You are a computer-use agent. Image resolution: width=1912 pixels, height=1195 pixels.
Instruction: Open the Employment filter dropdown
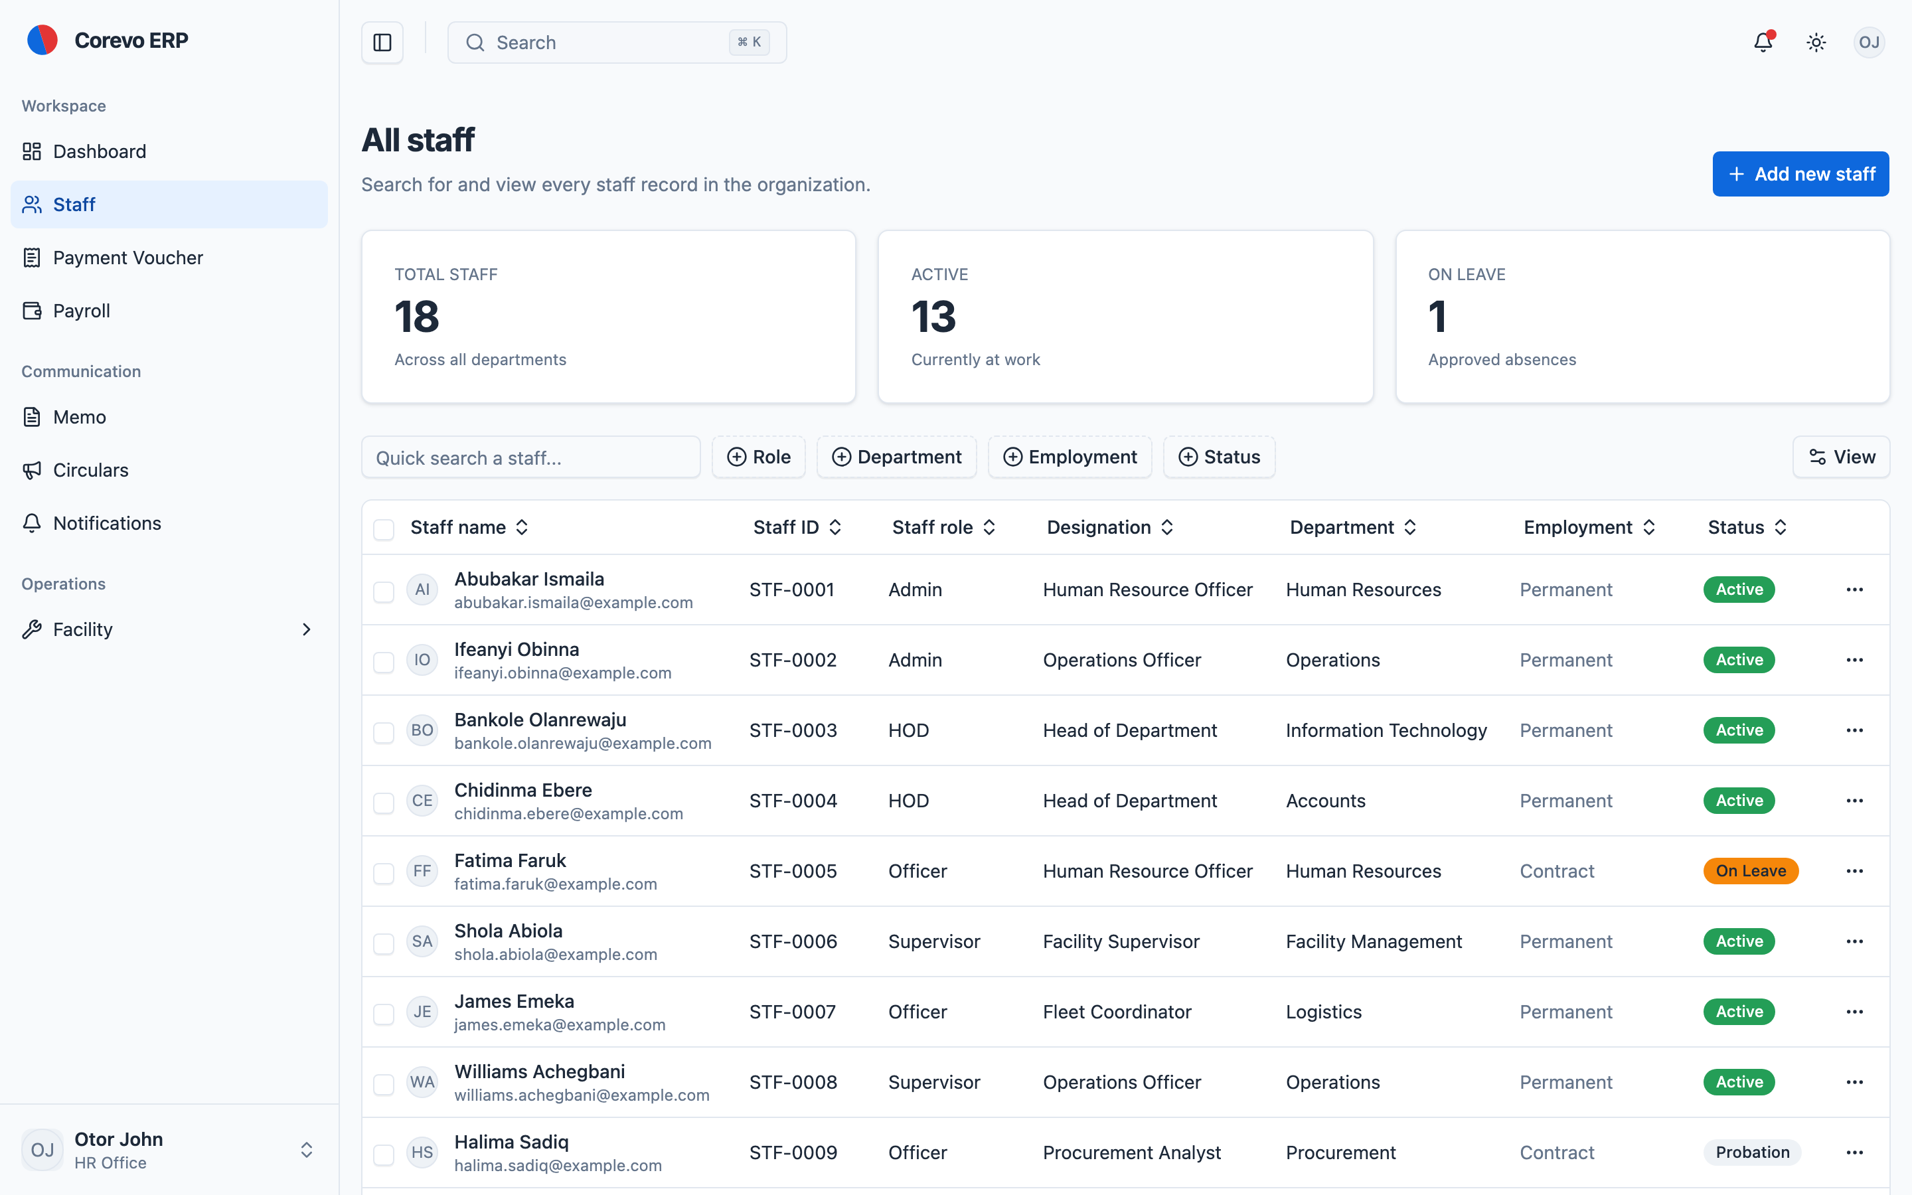(x=1070, y=457)
